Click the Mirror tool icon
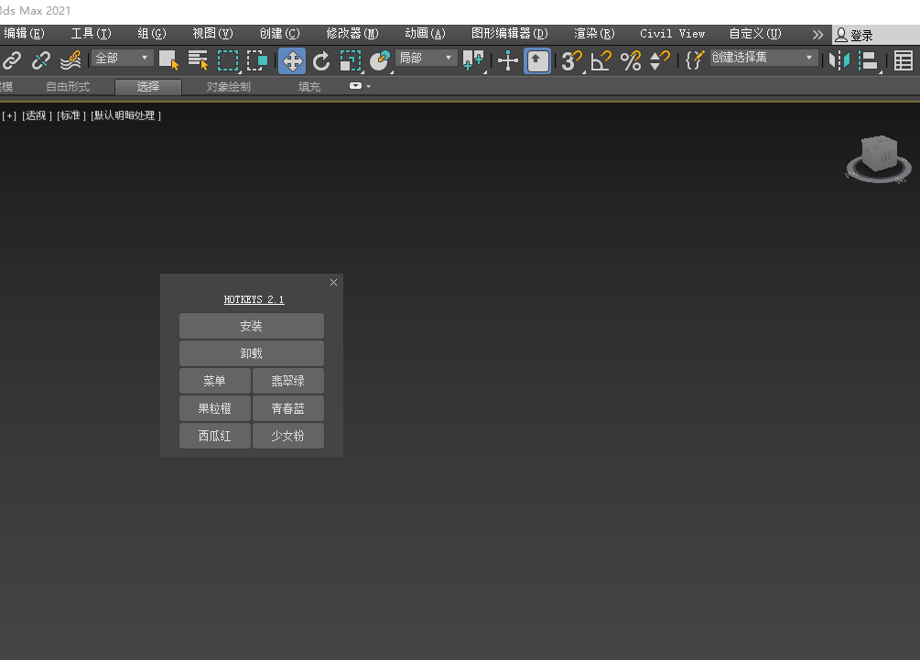 (x=839, y=60)
